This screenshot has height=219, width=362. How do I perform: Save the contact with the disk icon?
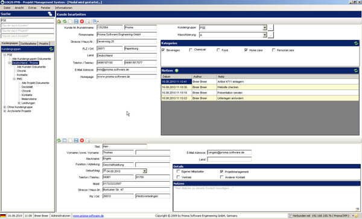point(76,141)
